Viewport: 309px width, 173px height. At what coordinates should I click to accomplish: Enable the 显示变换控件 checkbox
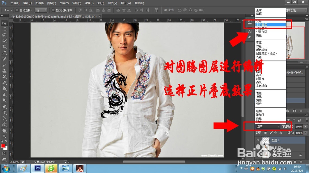[53, 10]
